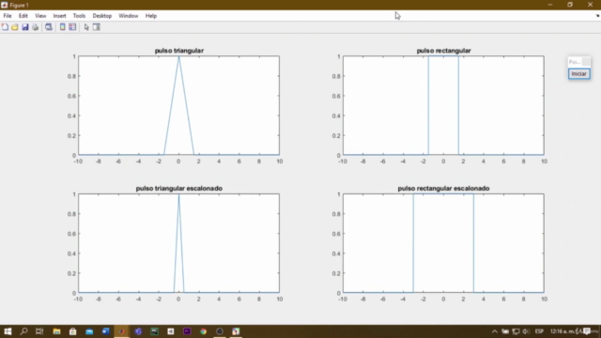The width and height of the screenshot is (601, 338).
Task: Open OBS Studio from the taskbar
Action: pos(220,331)
